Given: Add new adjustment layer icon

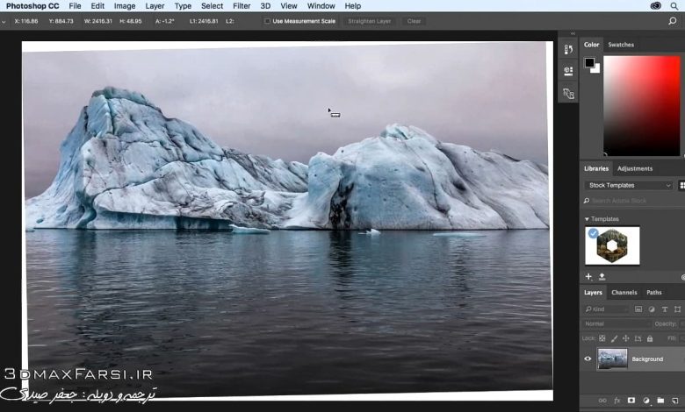Looking at the screenshot, I should pyautogui.click(x=645, y=400).
